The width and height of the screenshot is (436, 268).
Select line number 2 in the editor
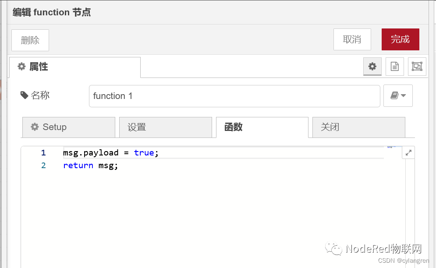click(x=43, y=165)
